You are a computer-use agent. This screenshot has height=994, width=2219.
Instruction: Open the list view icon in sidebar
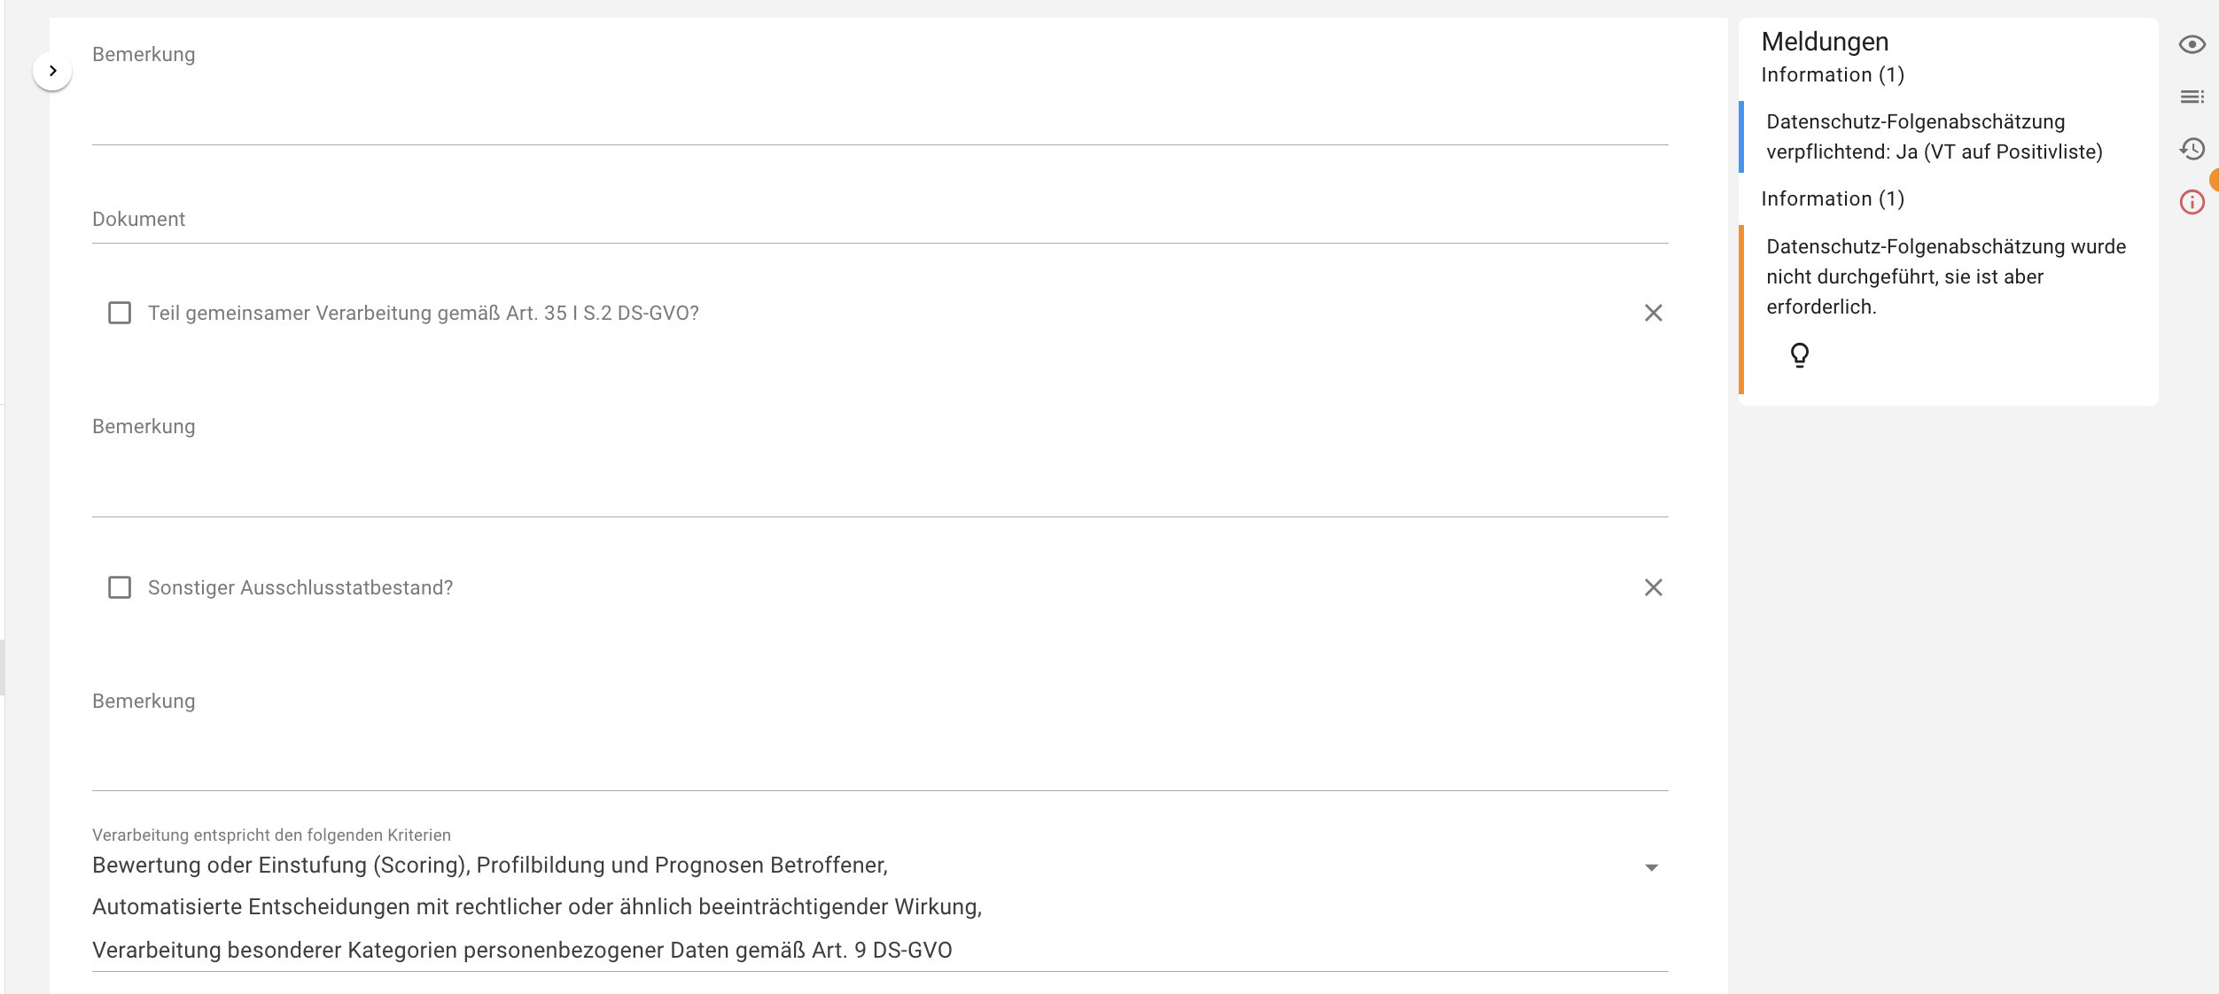pos(2192,97)
